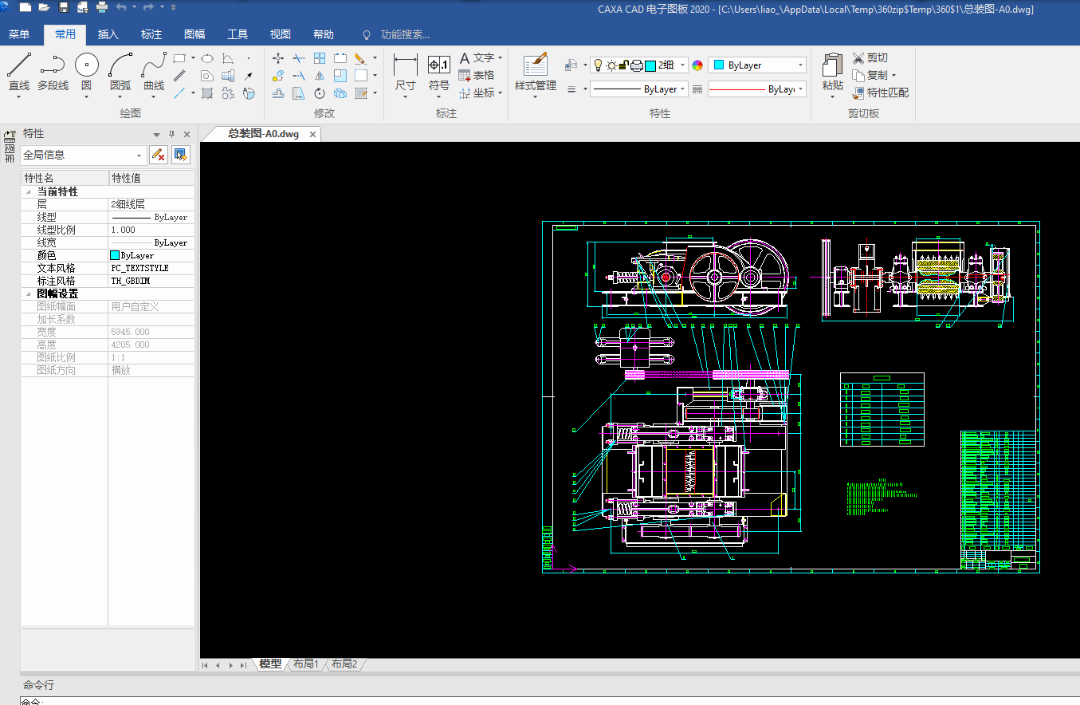
Task: Collapse the 当前特性 property group
Action: (x=29, y=192)
